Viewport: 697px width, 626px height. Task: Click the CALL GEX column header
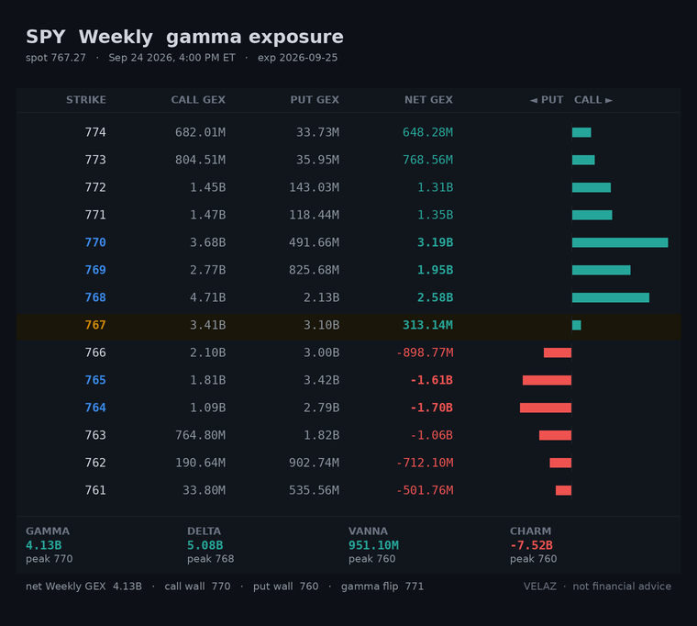click(198, 100)
